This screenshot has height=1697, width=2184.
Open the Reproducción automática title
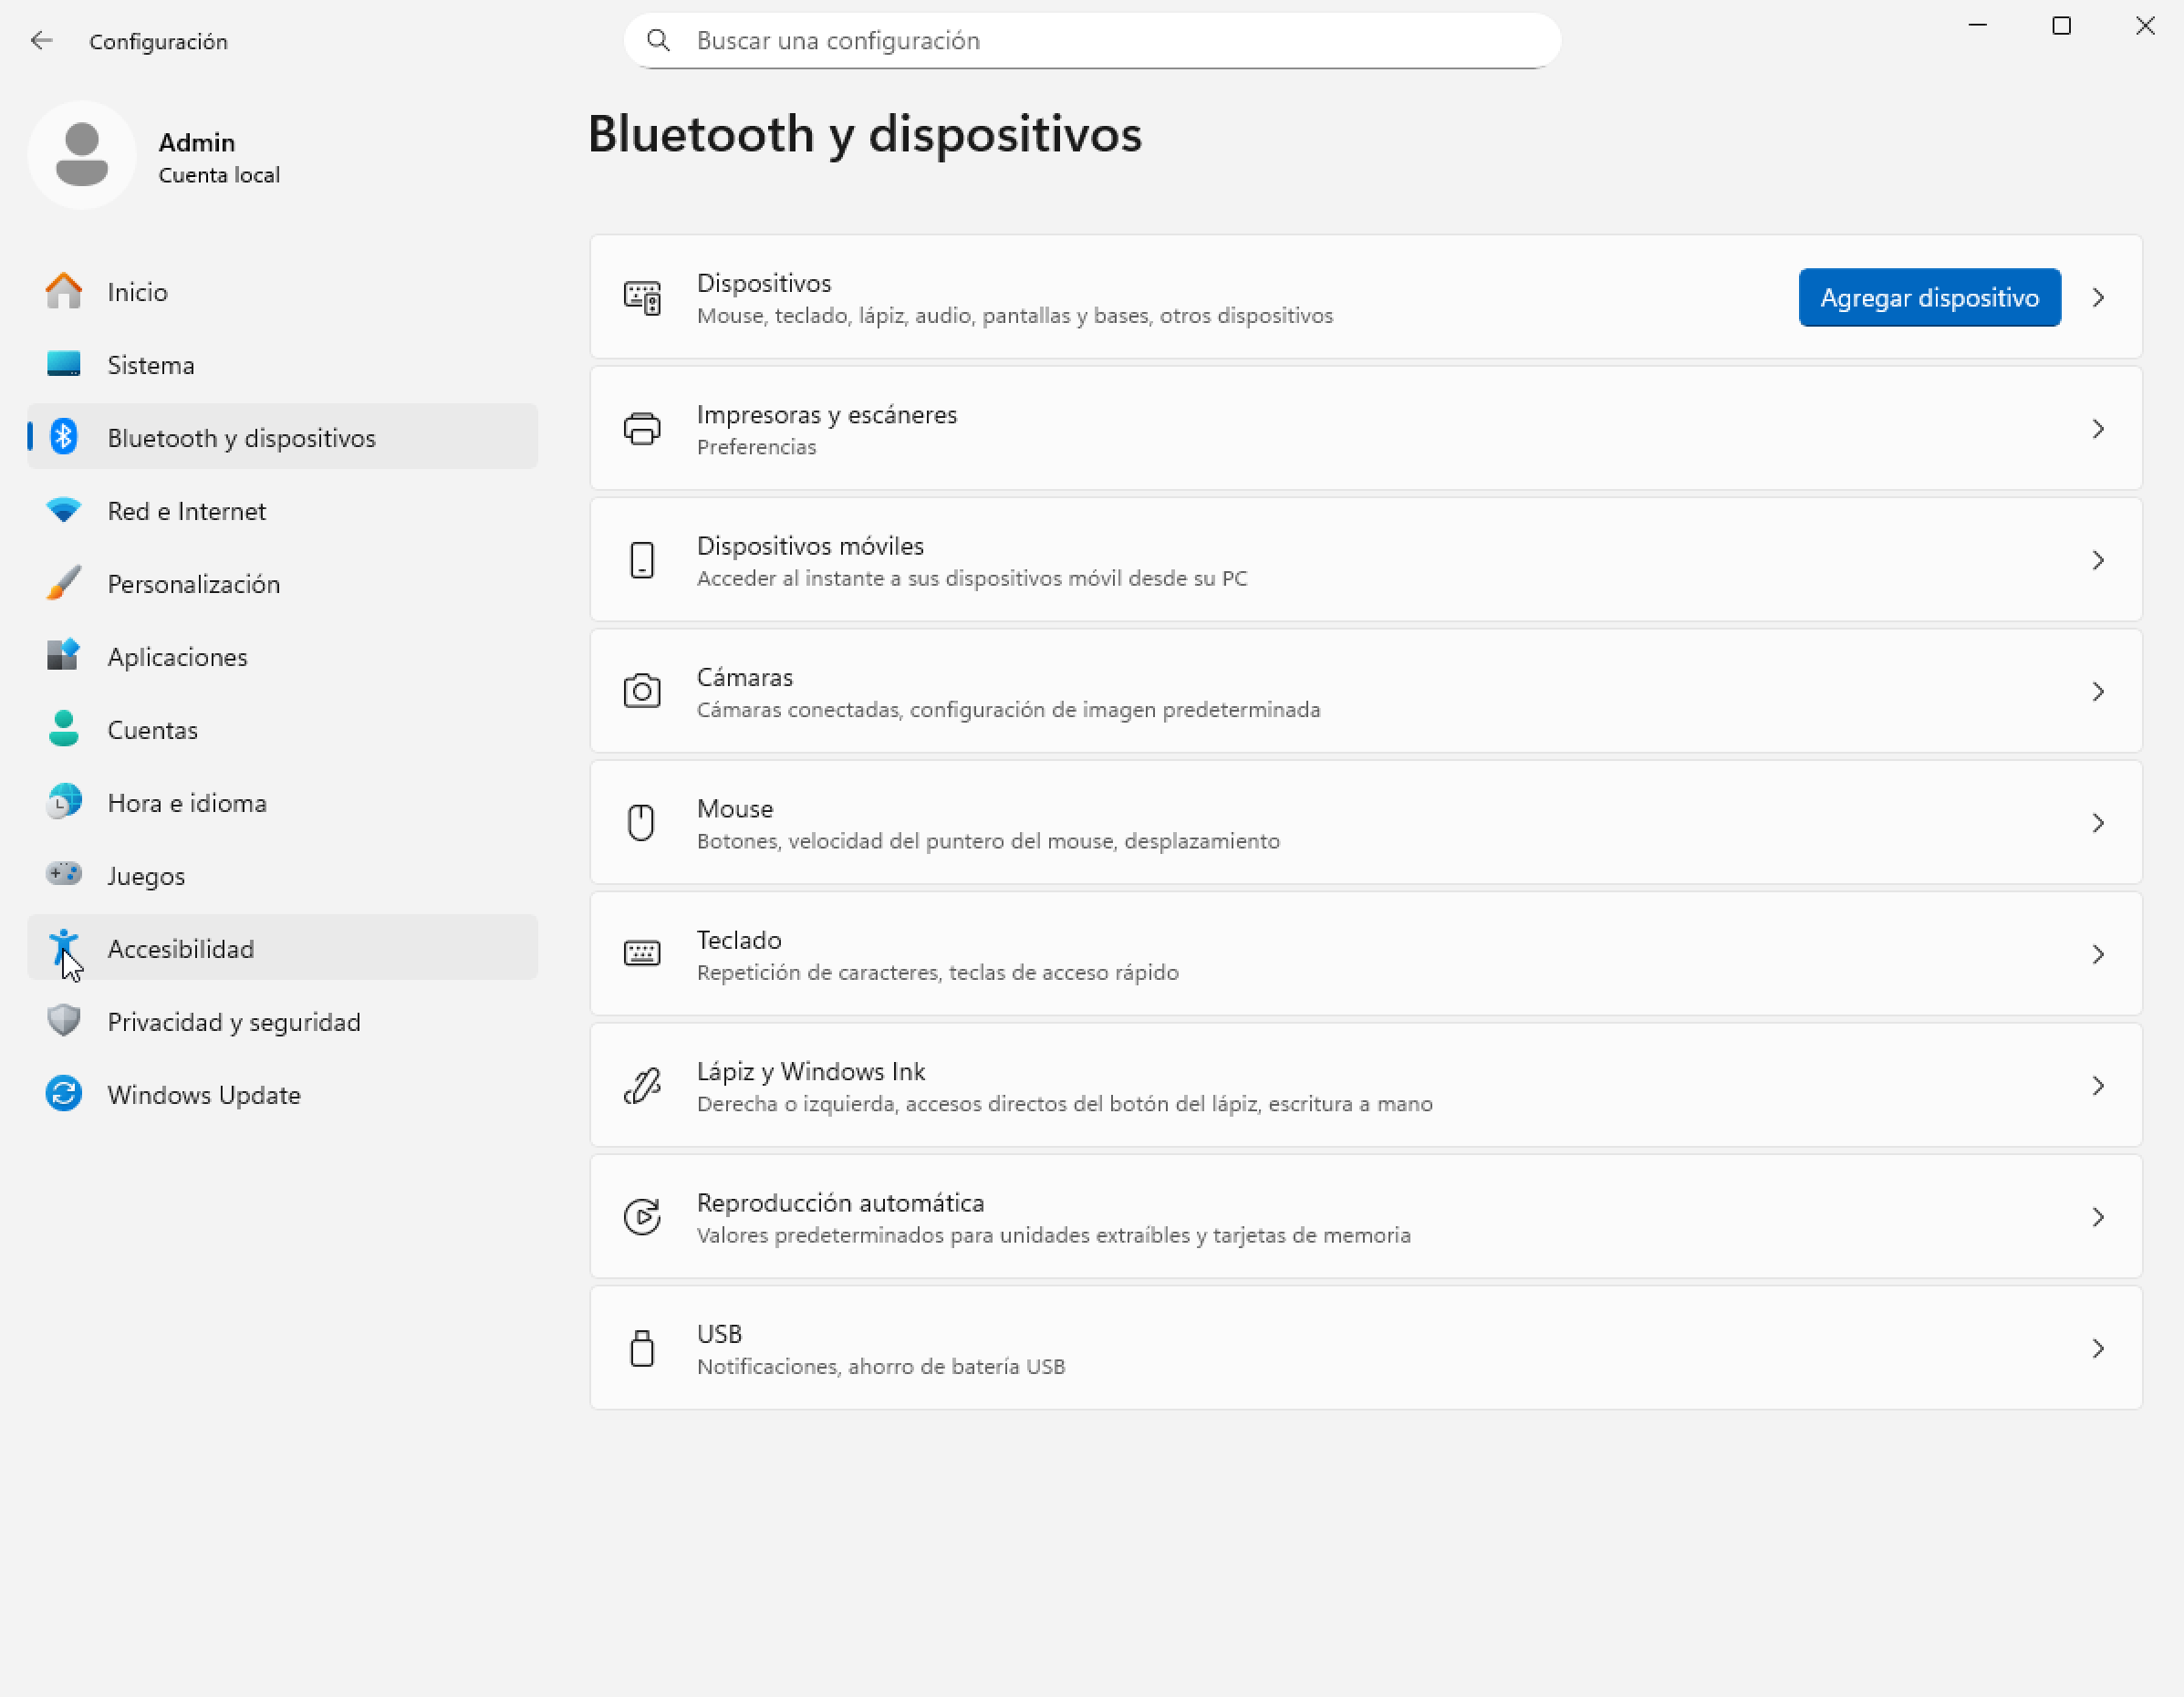(841, 1202)
